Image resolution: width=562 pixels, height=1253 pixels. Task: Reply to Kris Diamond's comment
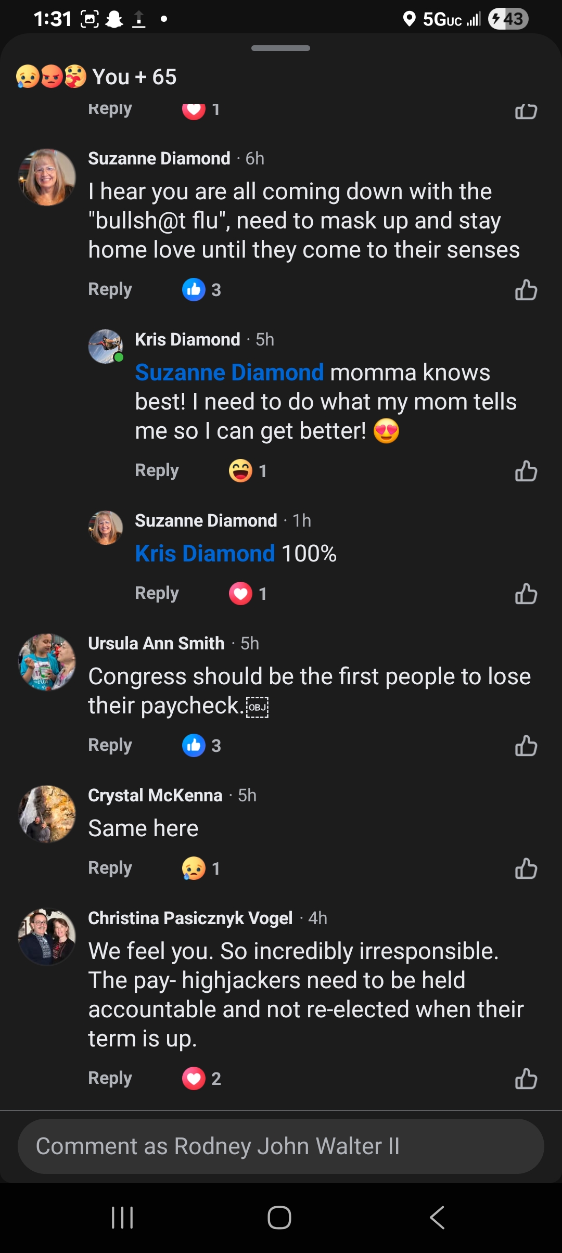pyautogui.click(x=157, y=470)
